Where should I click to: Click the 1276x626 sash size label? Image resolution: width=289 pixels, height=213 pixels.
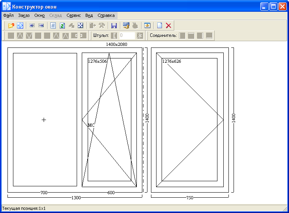coord(171,61)
